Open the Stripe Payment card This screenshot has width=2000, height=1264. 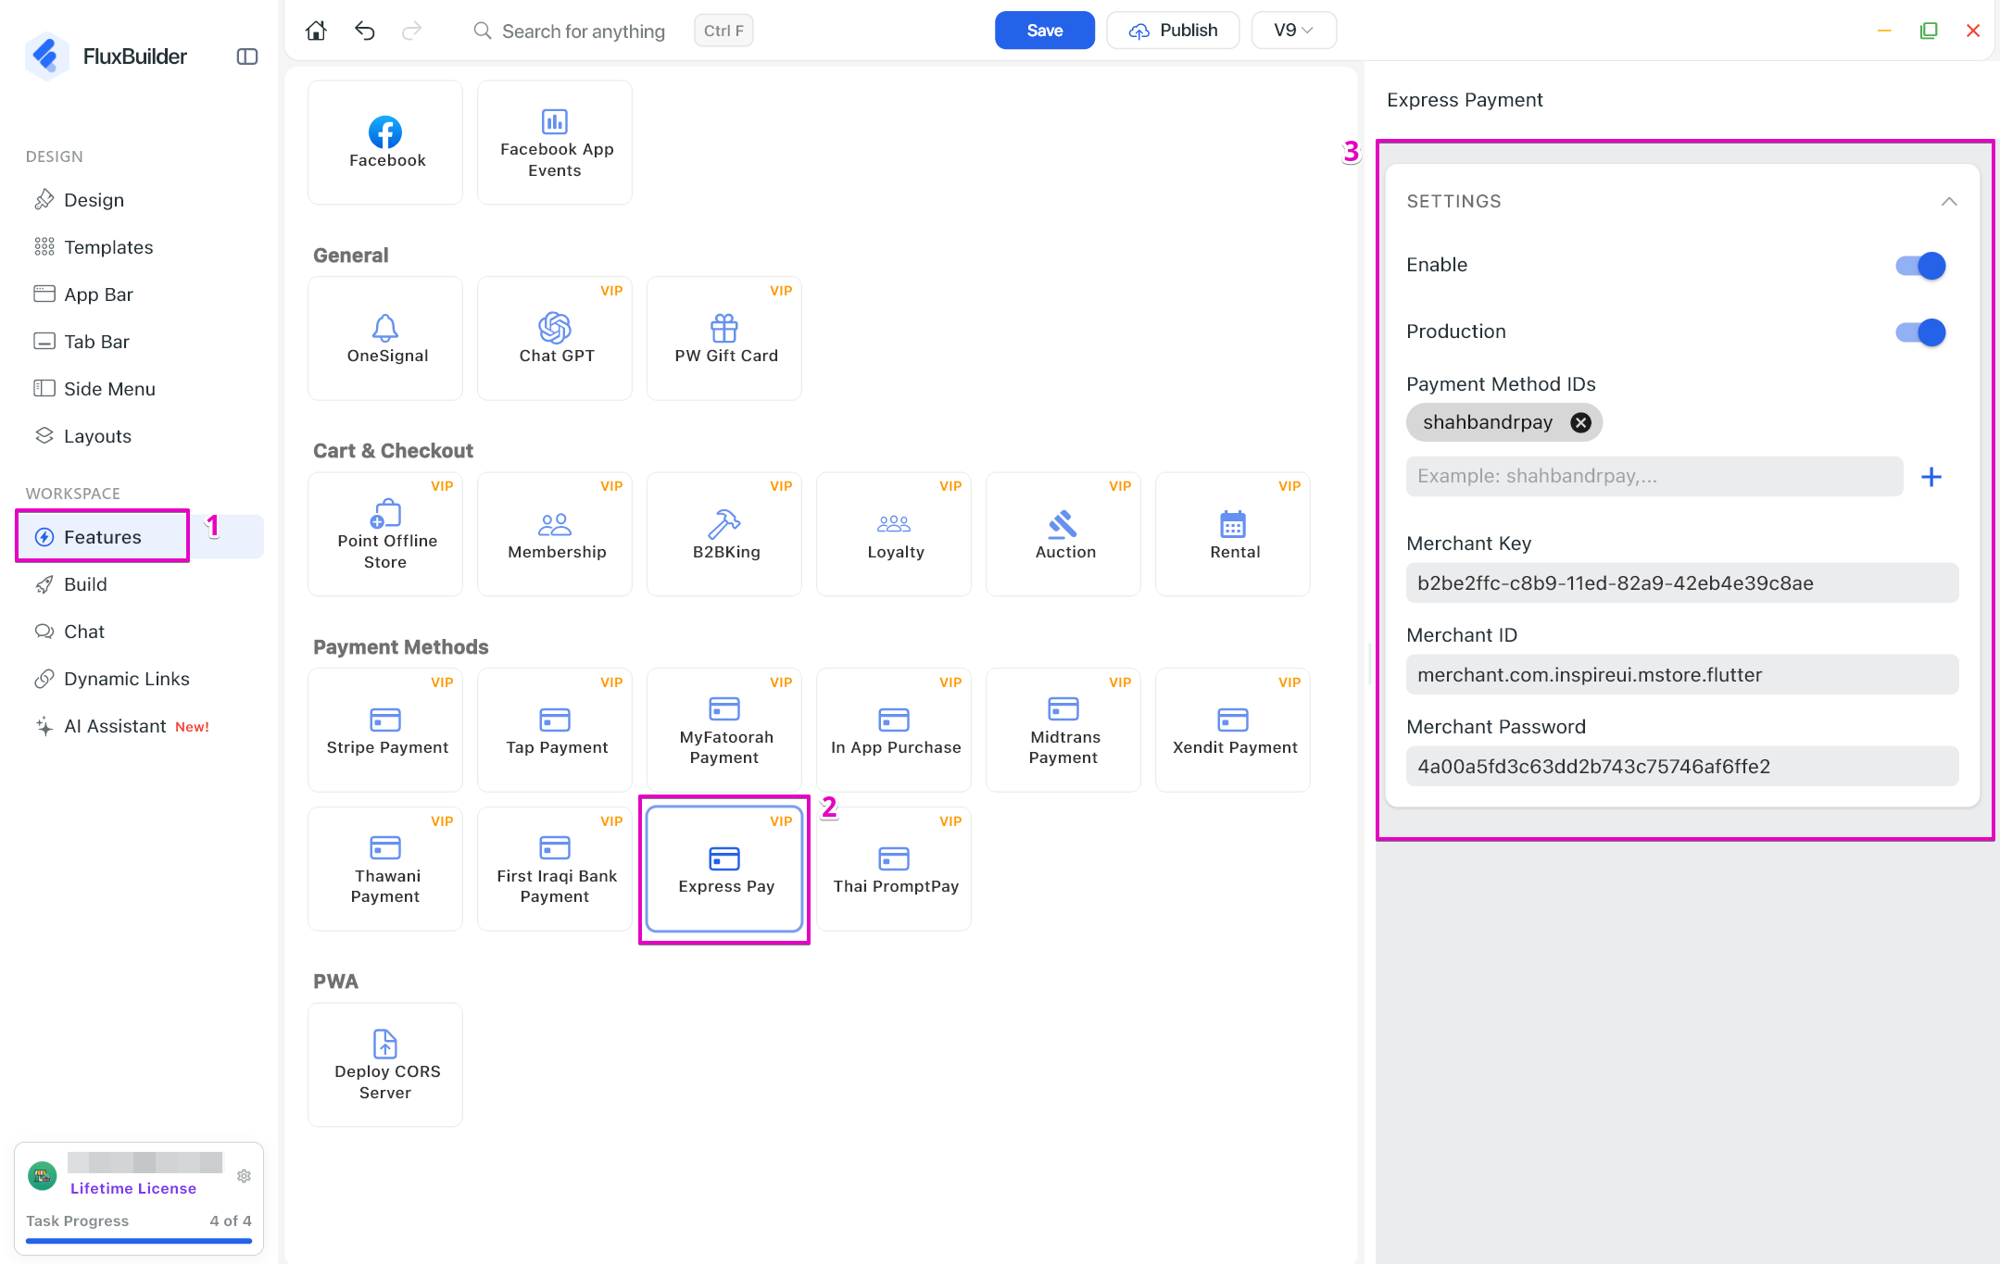(385, 730)
